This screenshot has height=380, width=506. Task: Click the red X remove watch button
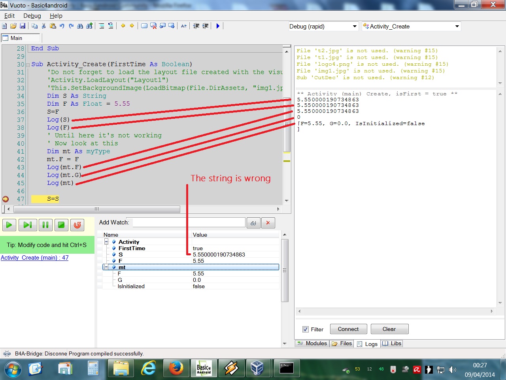pos(268,223)
